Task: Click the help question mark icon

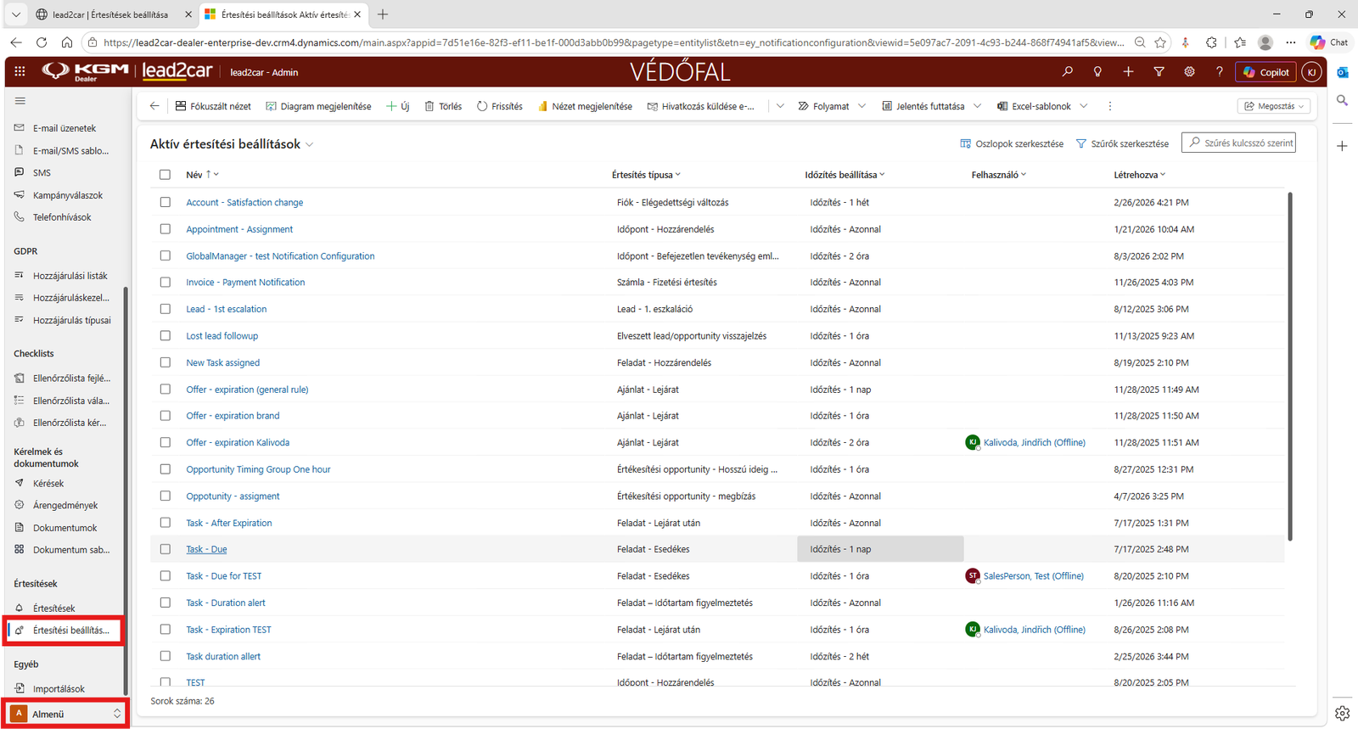Action: point(1220,72)
